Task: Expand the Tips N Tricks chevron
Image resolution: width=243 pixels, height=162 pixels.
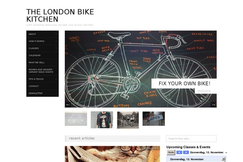Action: [56, 79]
